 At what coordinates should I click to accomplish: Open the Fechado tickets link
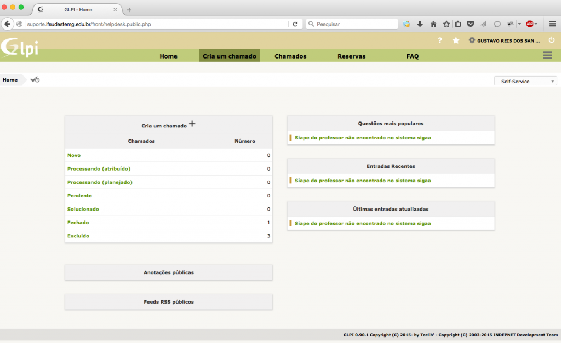[78, 223]
